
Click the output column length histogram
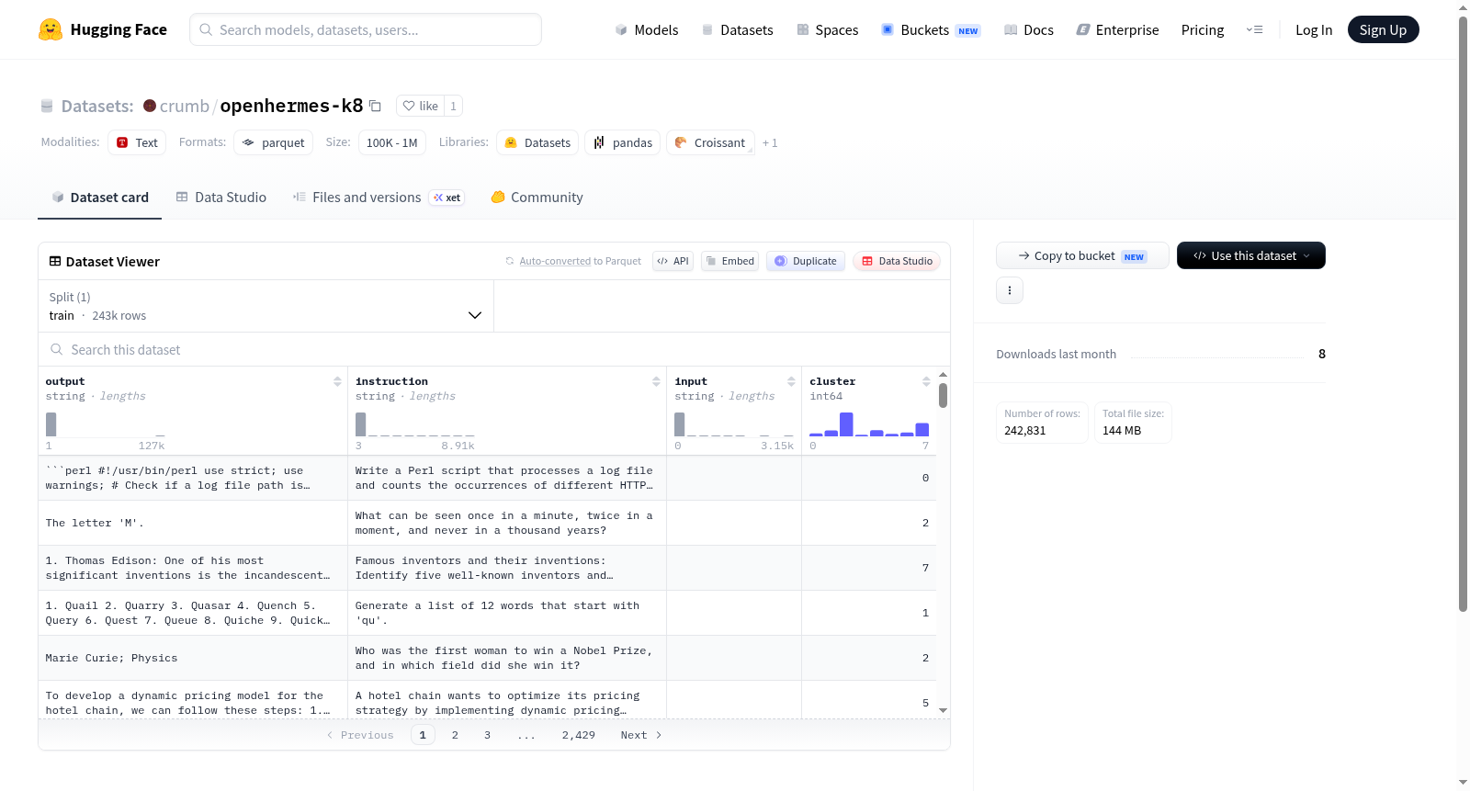[105, 424]
